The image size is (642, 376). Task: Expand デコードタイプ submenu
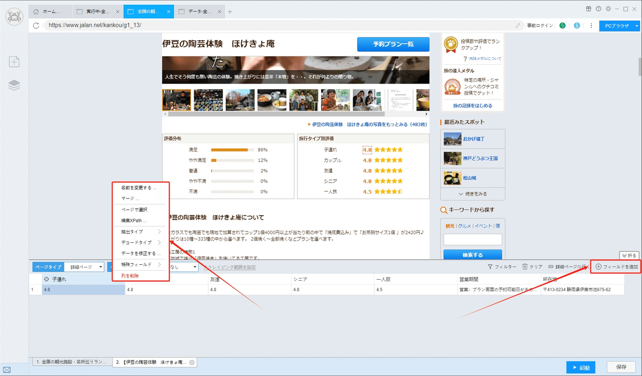coord(141,242)
